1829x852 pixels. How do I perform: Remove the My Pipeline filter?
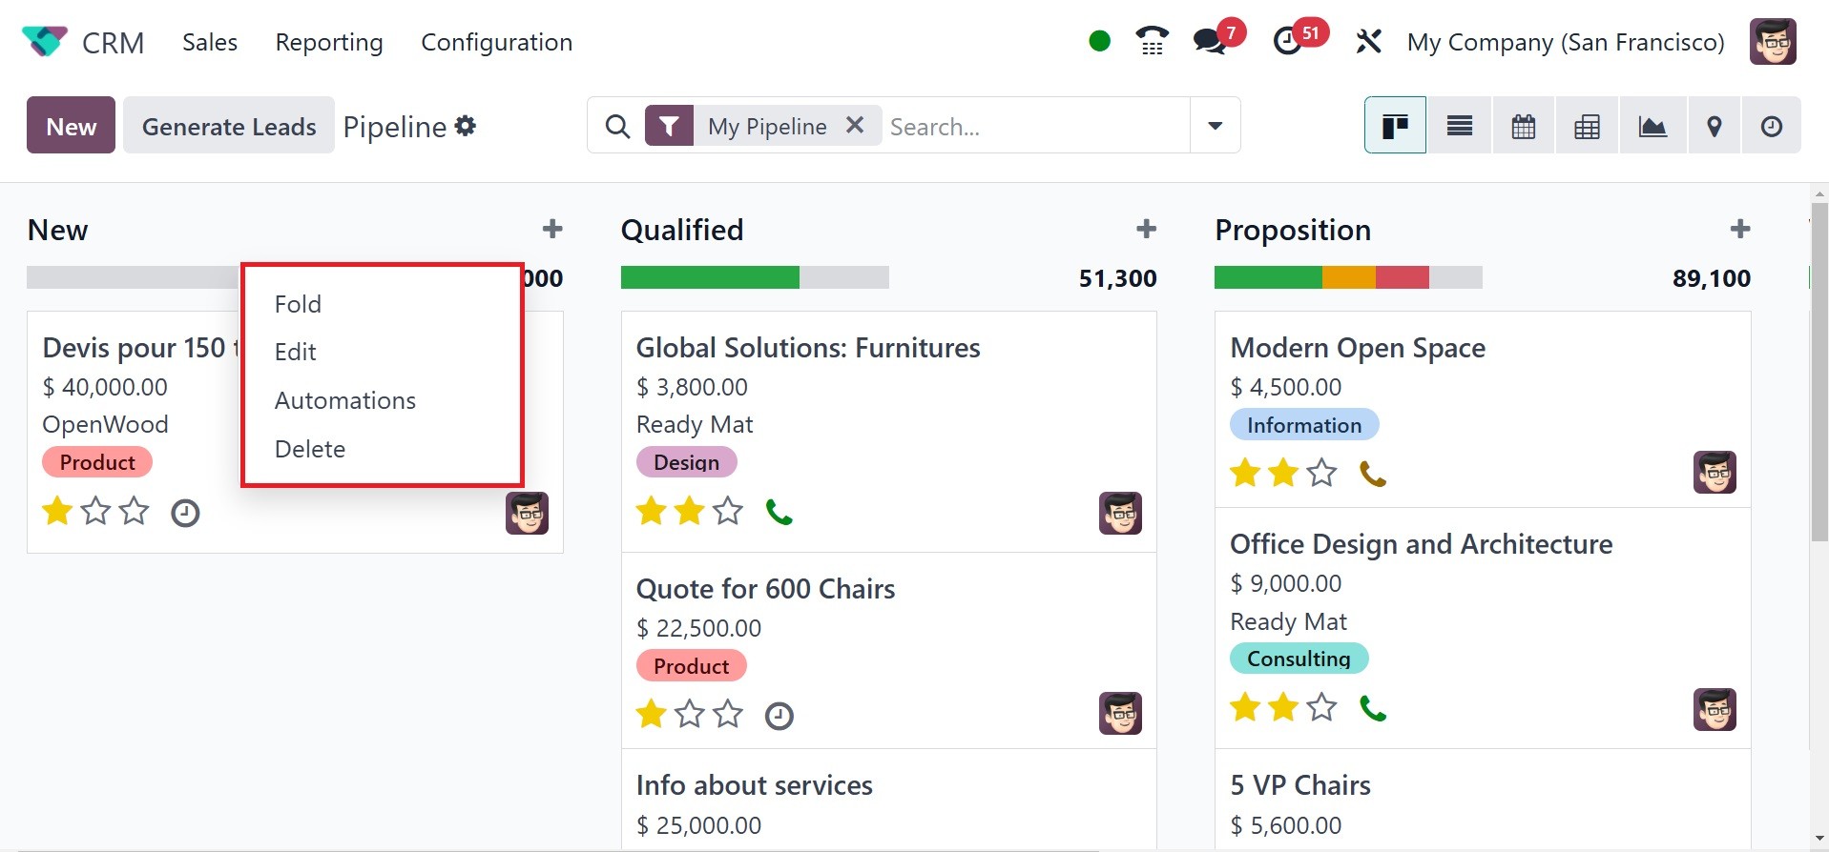click(855, 125)
